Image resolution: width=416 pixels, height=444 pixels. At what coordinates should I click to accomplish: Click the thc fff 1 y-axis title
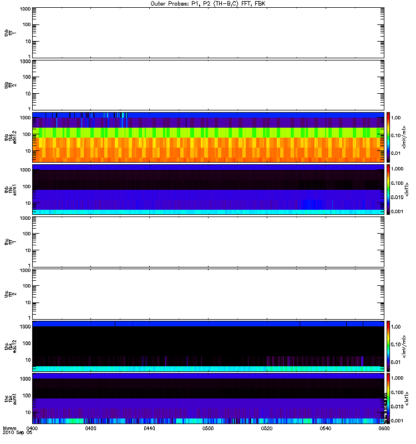tap(11, 242)
